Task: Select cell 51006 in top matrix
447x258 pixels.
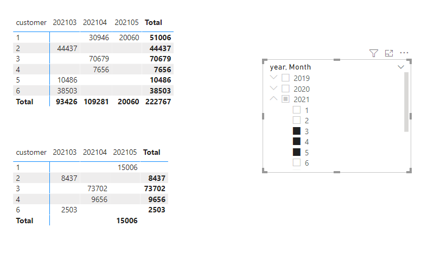Action: pos(160,37)
